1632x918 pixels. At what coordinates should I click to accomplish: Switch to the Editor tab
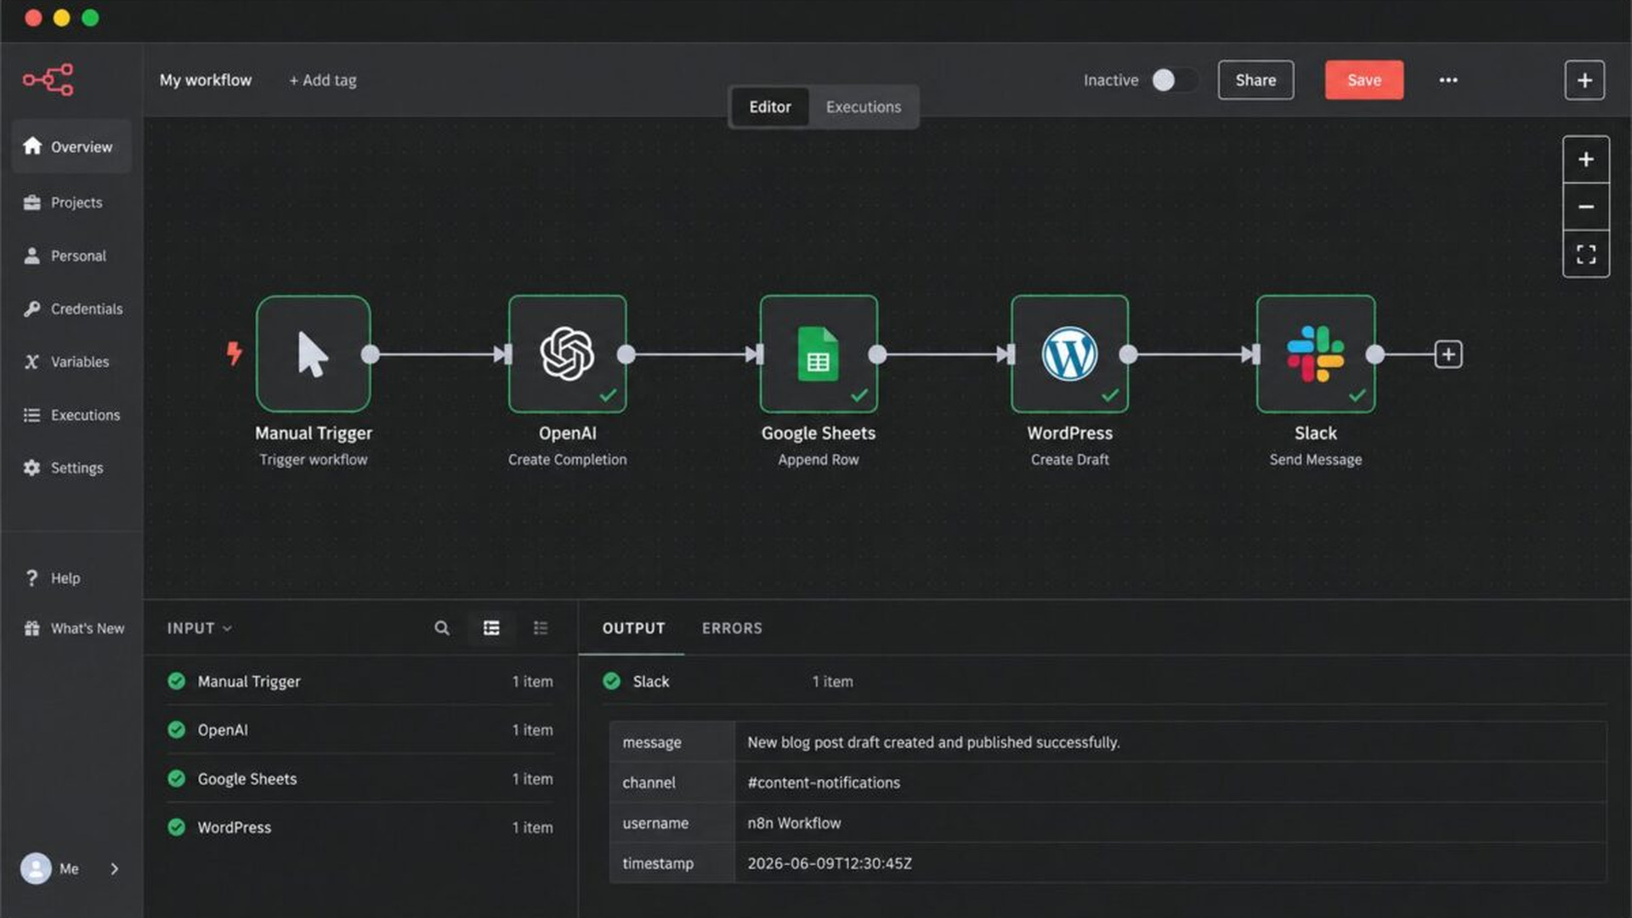tap(770, 107)
